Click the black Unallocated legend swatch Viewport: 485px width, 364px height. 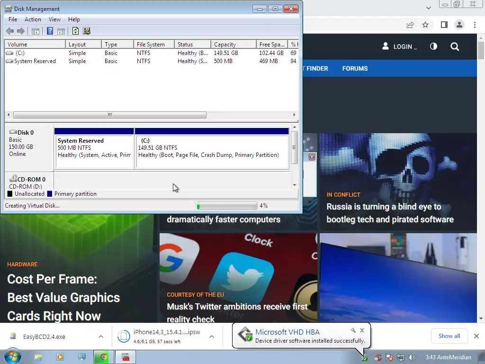pos(10,194)
